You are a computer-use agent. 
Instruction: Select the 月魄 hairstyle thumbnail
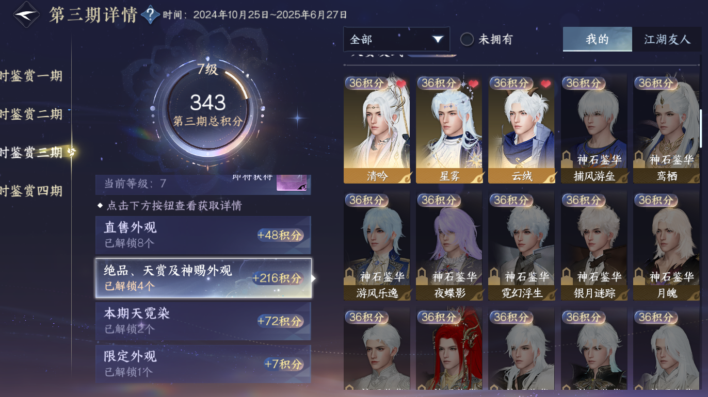(666, 246)
